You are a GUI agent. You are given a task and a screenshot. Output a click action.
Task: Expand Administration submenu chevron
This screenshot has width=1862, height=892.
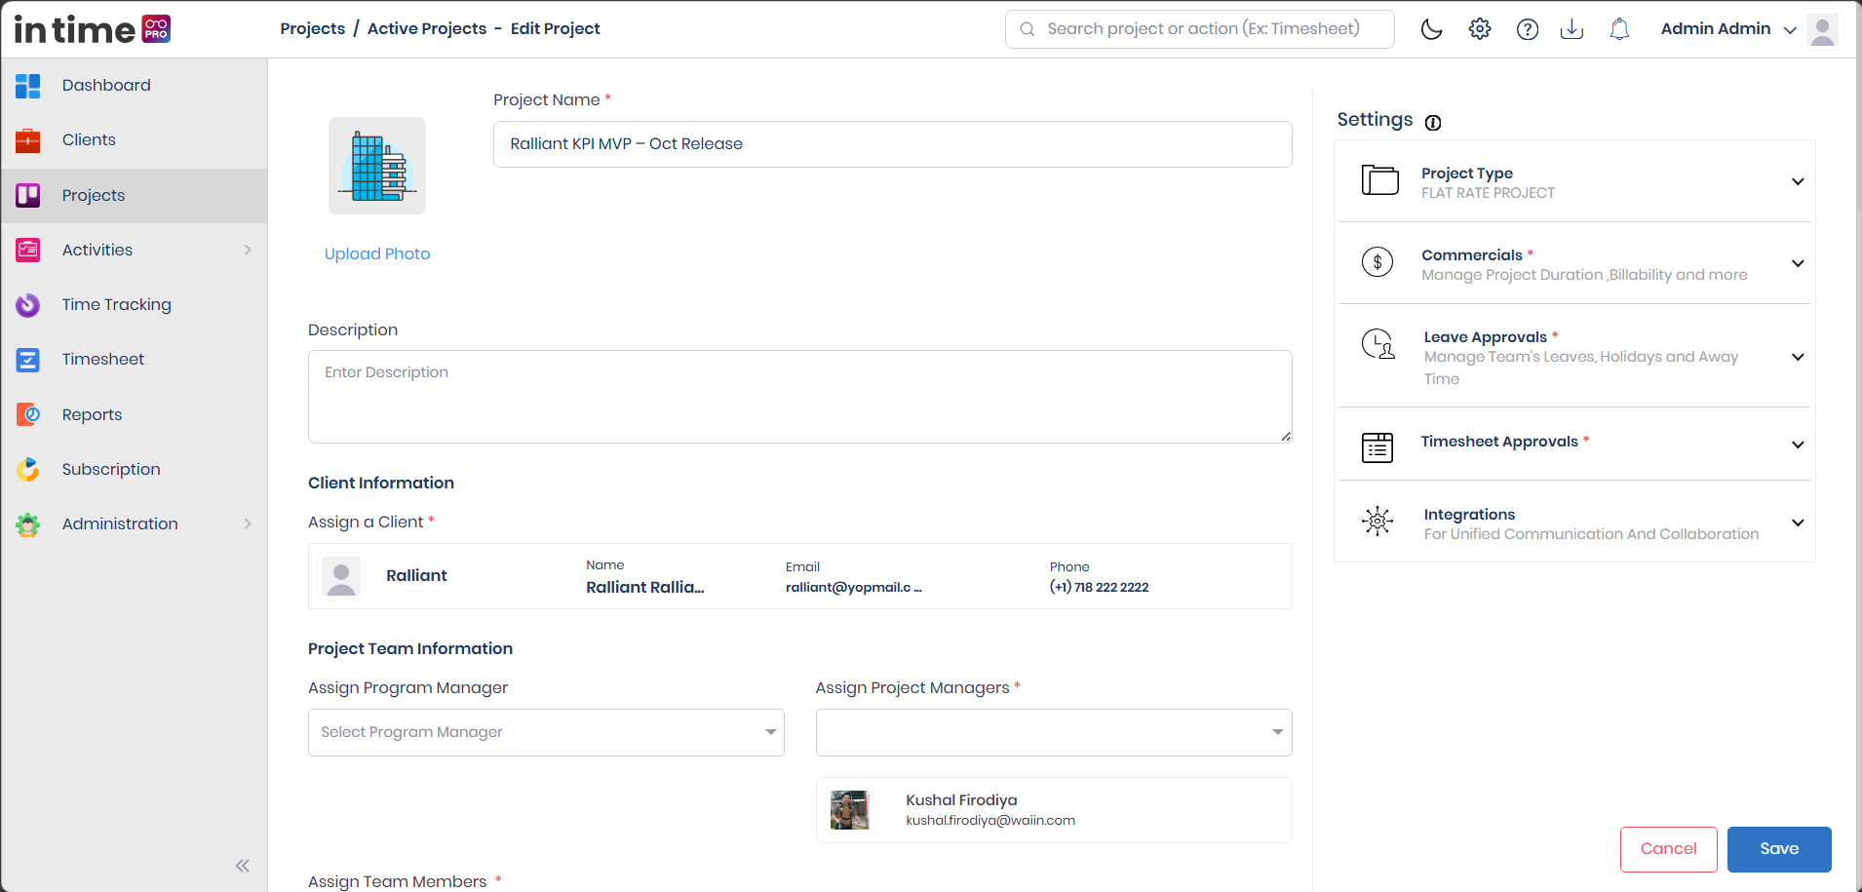[x=248, y=524]
